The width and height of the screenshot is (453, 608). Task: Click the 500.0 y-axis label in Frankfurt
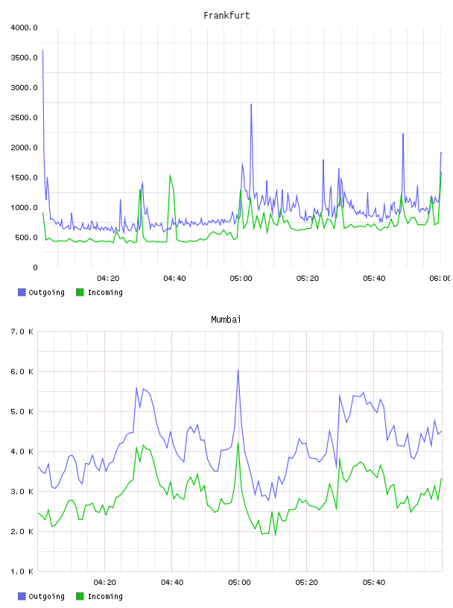pyautogui.click(x=26, y=237)
